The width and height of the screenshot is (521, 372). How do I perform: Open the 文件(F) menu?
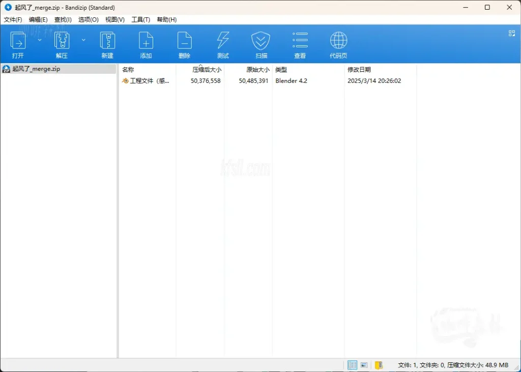point(13,19)
